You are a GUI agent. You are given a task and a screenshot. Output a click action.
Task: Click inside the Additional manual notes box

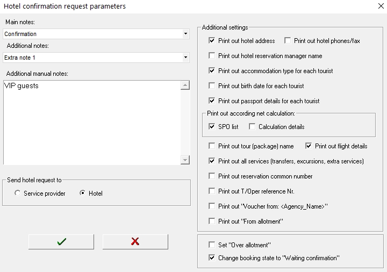[x=92, y=123]
